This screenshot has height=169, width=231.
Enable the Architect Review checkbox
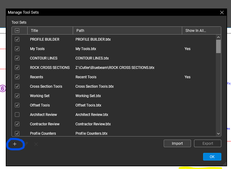tap(17, 115)
